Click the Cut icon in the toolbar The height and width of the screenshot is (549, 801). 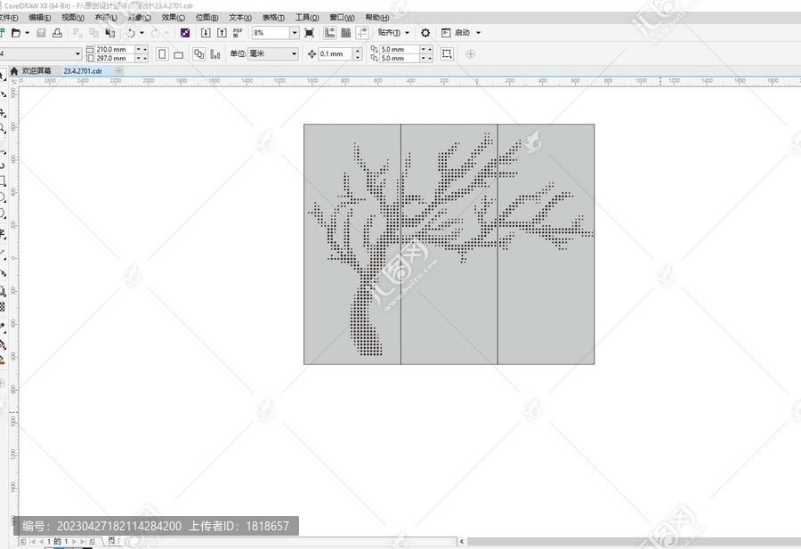click(x=77, y=33)
